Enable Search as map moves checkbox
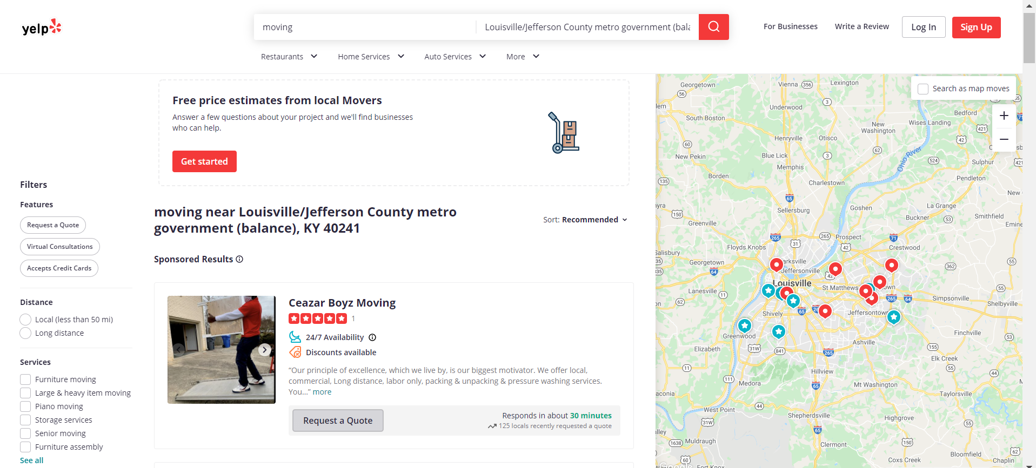The image size is (1036, 468). (923, 89)
